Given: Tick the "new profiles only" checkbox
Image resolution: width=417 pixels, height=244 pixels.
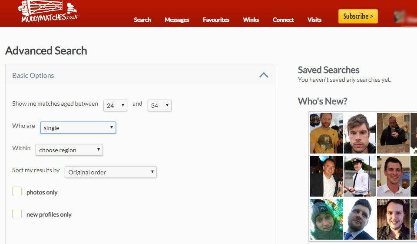Looking at the screenshot, I should pyautogui.click(x=17, y=214).
